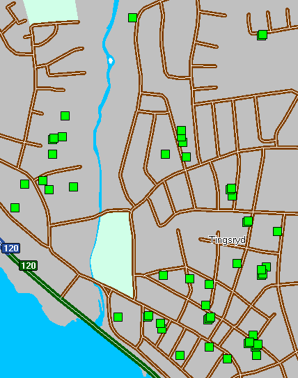Click the stacked green marker among the top-right cul-de-sac streets

point(262,35)
